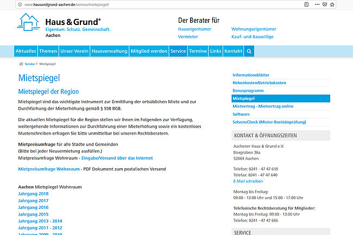353x235 pixels.
Task: Open Jahrgang 2018 Mietspiegel link
Action: coord(33,194)
